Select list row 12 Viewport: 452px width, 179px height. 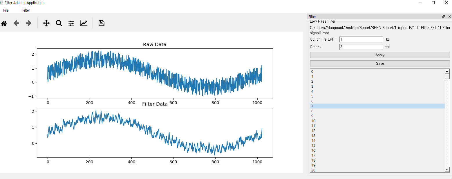[377, 131]
